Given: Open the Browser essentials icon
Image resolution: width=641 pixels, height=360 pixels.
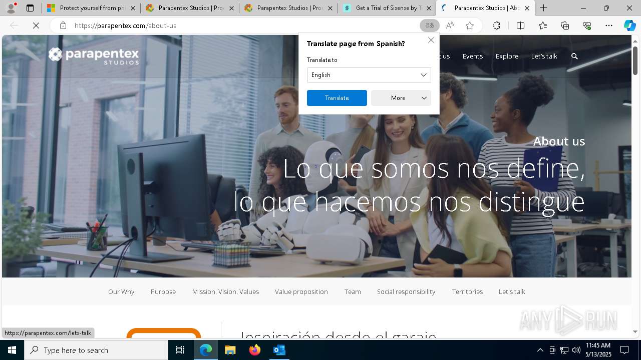Looking at the screenshot, I should tap(587, 25).
